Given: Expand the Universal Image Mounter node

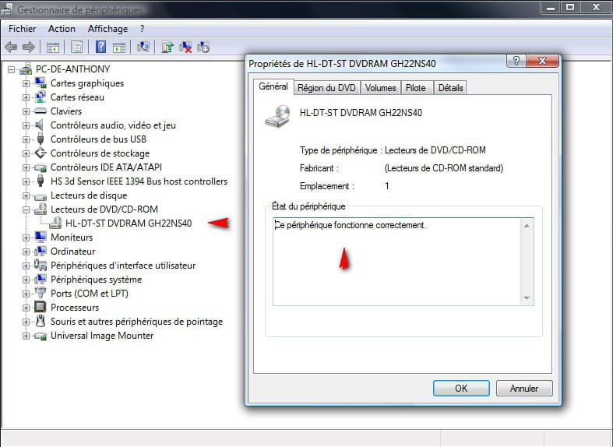Looking at the screenshot, I should 26,336.
